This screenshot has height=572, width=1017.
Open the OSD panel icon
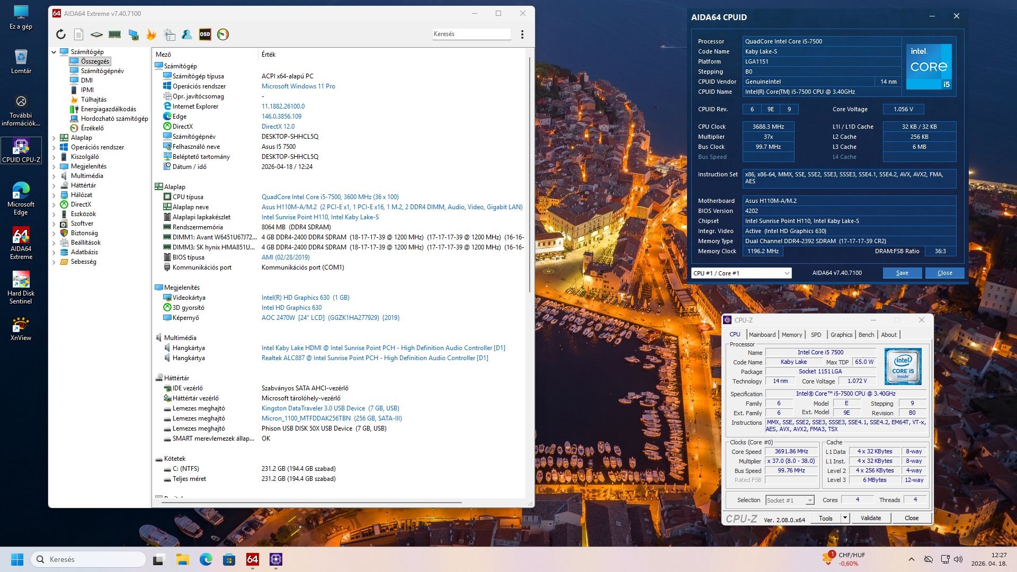click(205, 34)
